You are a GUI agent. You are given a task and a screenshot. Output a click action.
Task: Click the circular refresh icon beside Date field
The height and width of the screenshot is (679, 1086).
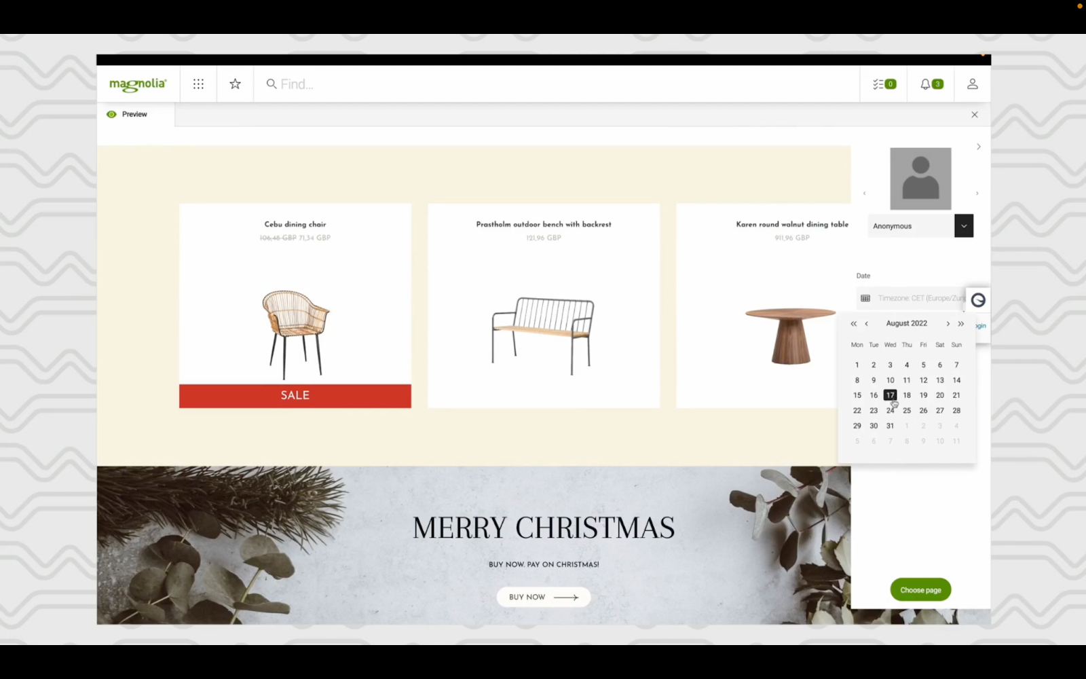pyautogui.click(x=978, y=300)
